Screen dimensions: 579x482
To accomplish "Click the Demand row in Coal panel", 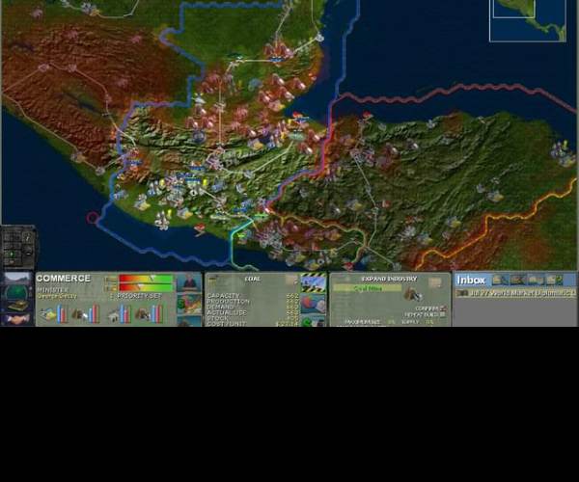I will 253,307.
